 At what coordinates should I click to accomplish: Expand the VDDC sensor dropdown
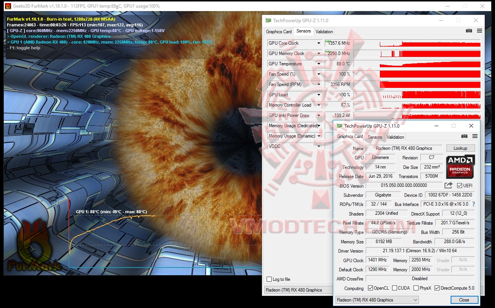[319, 146]
